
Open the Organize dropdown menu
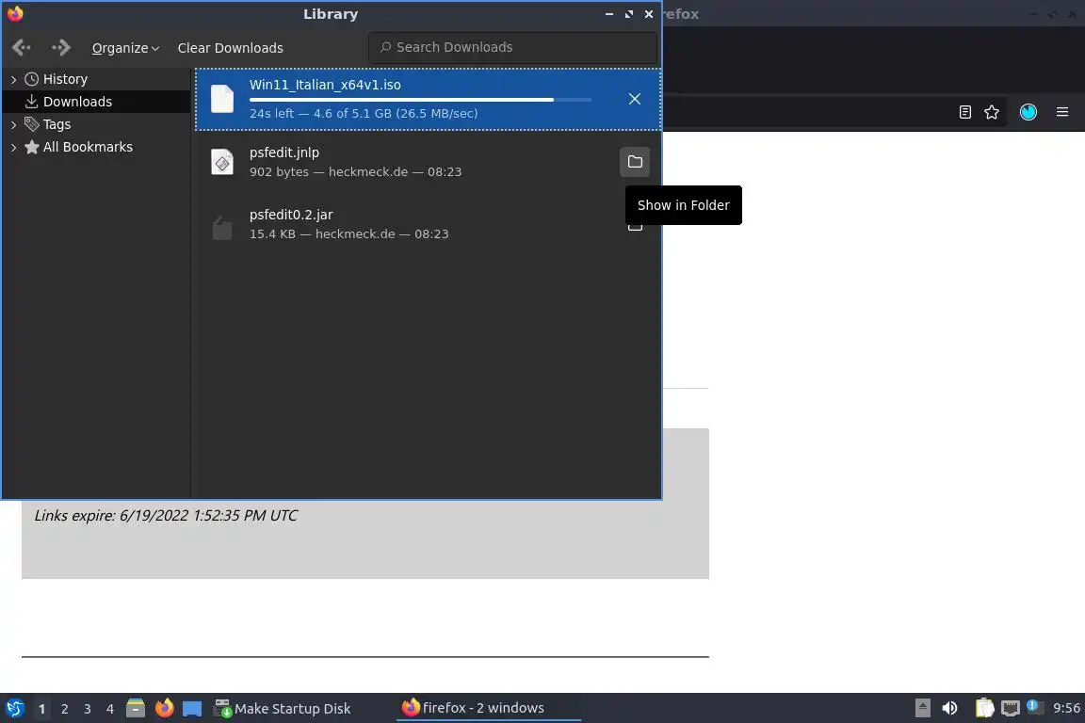(x=125, y=48)
